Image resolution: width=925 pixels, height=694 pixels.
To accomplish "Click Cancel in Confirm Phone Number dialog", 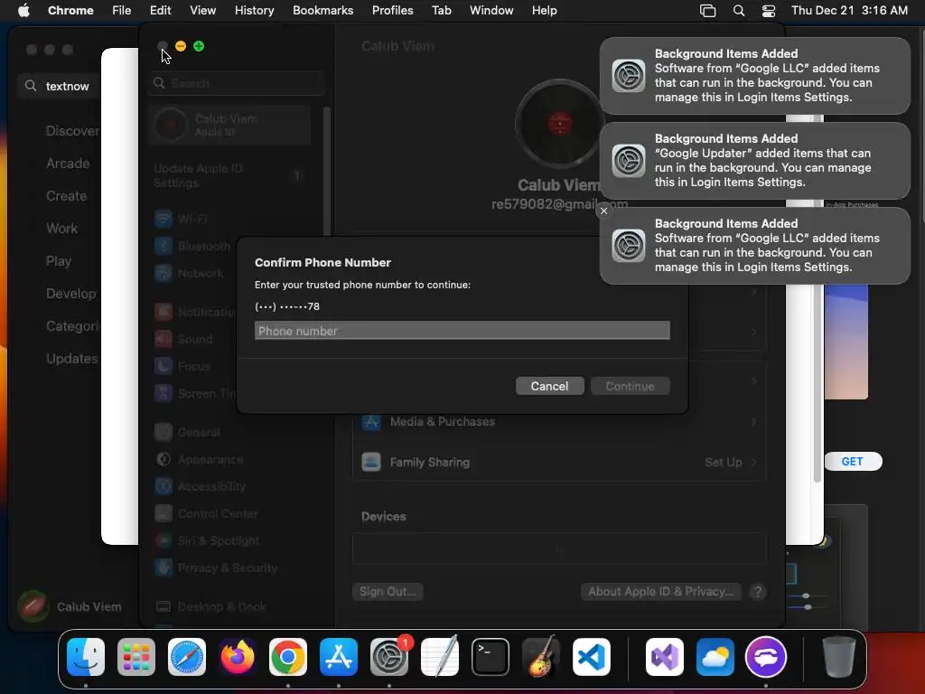I will click(x=550, y=386).
